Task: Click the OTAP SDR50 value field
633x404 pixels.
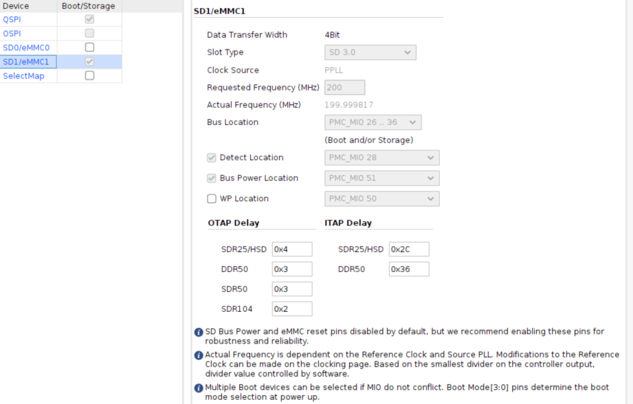Action: tap(292, 289)
